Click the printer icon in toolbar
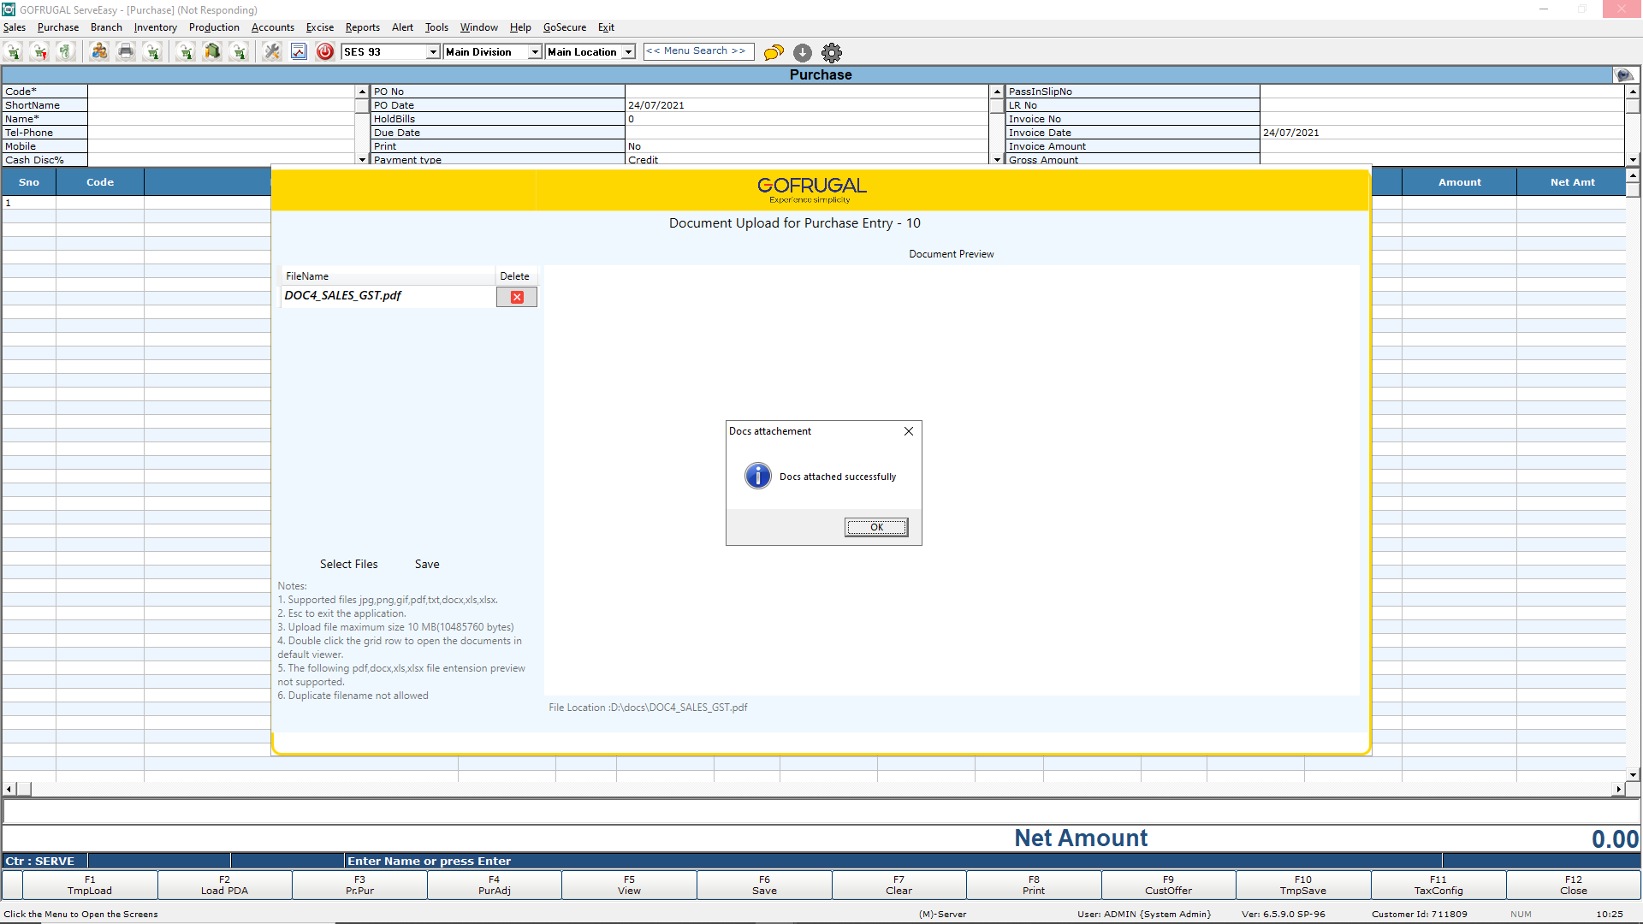The height and width of the screenshot is (924, 1643). [x=126, y=52]
